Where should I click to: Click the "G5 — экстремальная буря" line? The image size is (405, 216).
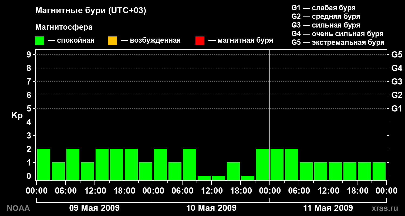point(338,42)
